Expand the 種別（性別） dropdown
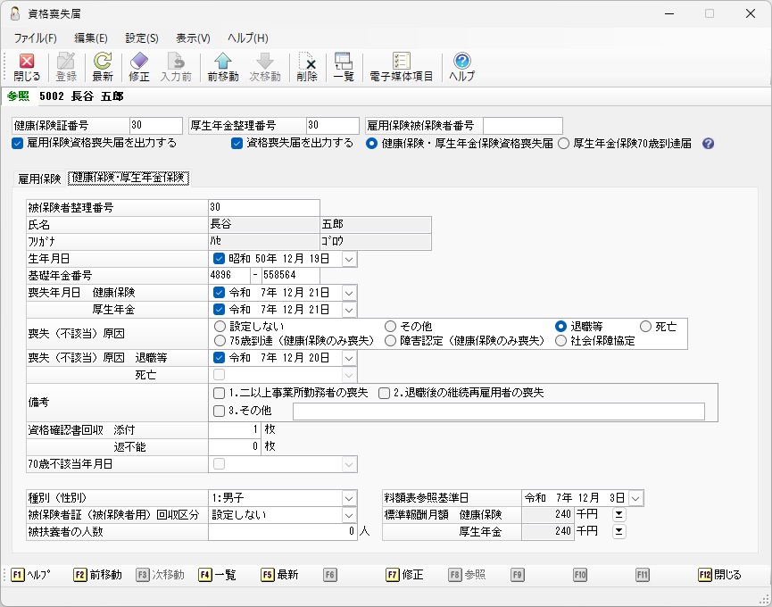 (349, 498)
